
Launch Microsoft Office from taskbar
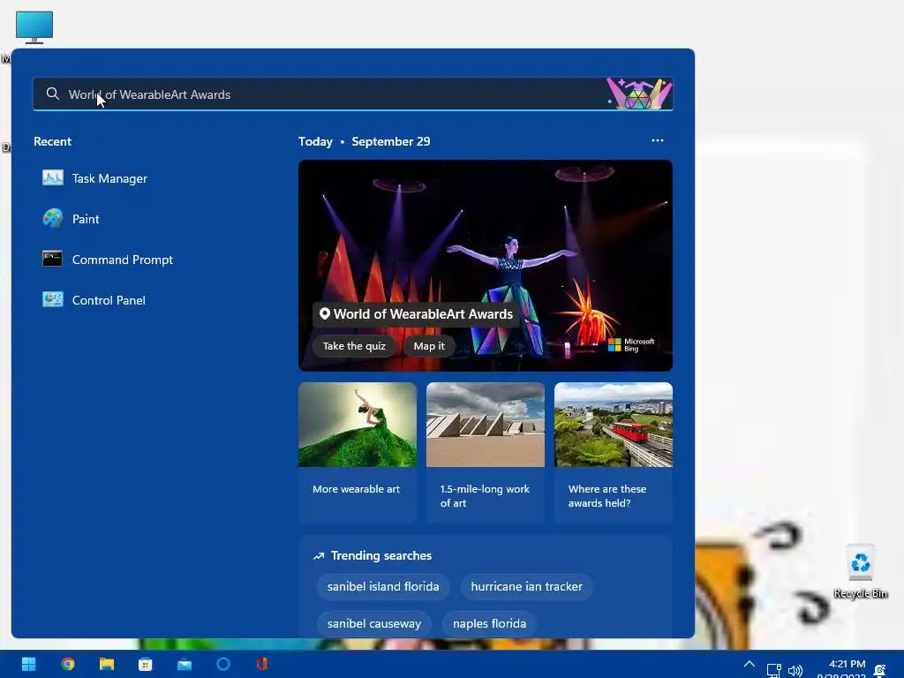[x=261, y=664]
